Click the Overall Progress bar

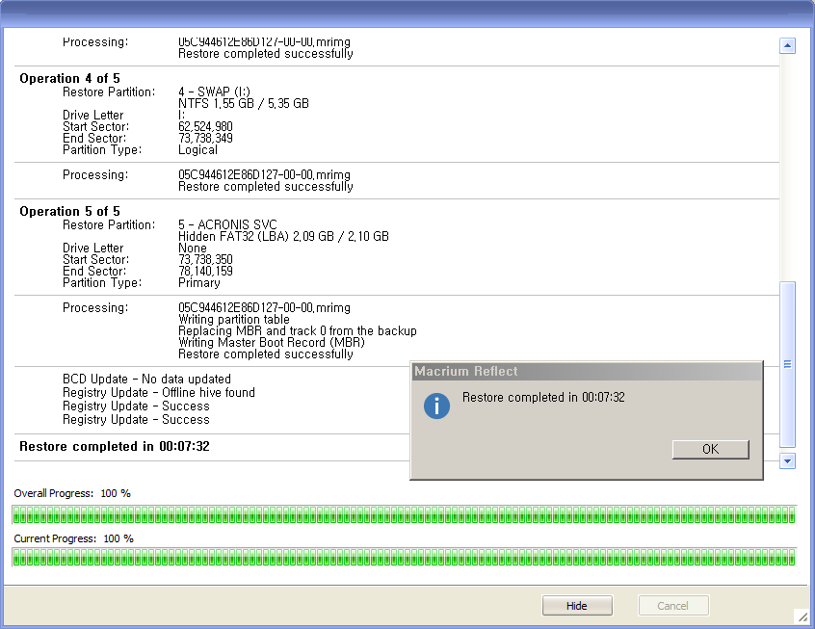tap(404, 514)
